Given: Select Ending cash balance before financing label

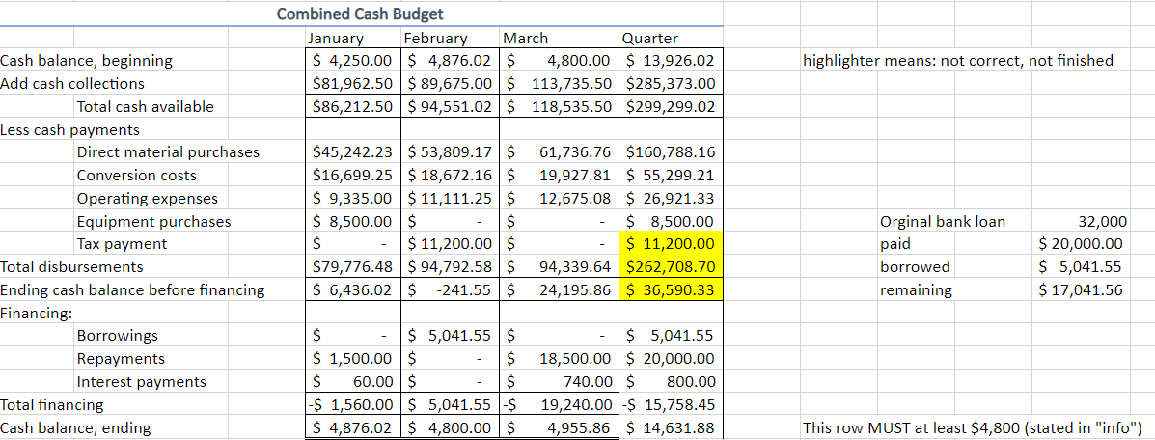Looking at the screenshot, I should (x=132, y=289).
